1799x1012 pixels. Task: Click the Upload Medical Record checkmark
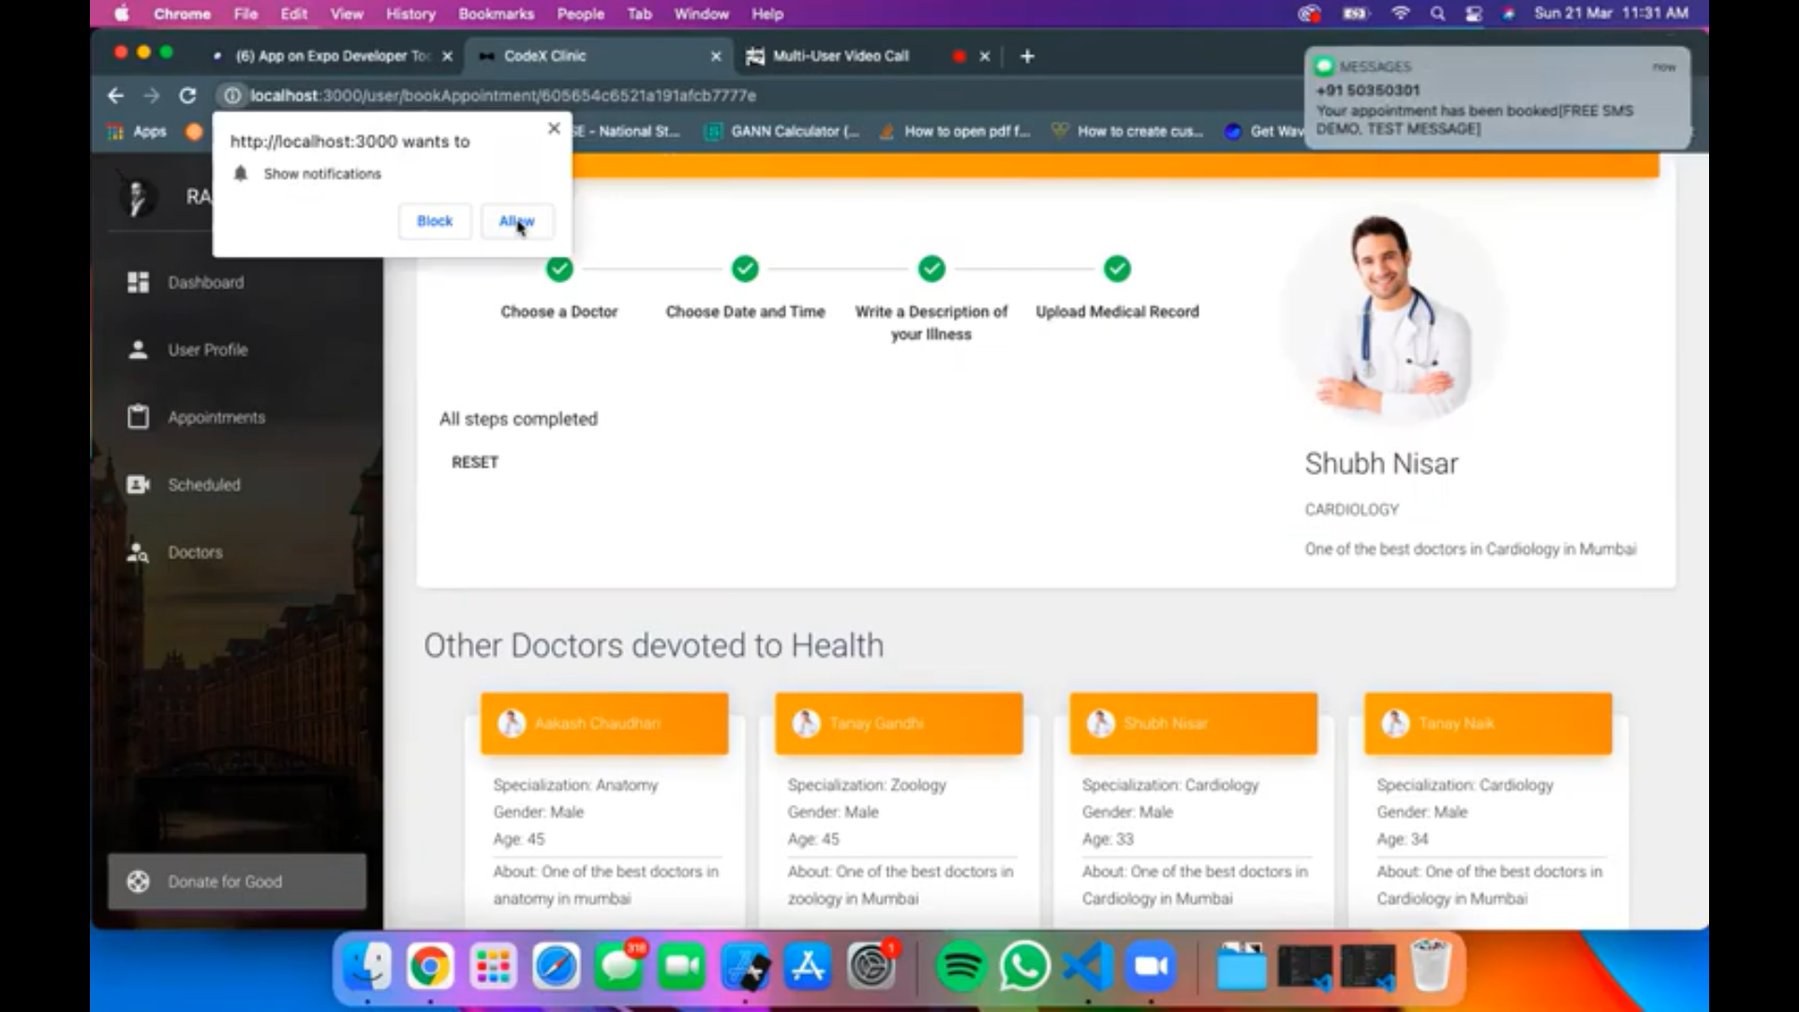point(1117,269)
